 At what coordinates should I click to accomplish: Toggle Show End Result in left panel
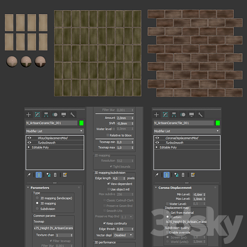pos(39,175)
